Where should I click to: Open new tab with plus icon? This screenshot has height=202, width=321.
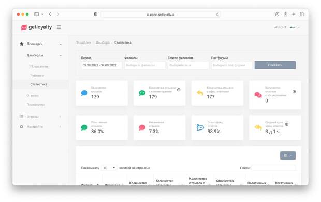(294, 14)
